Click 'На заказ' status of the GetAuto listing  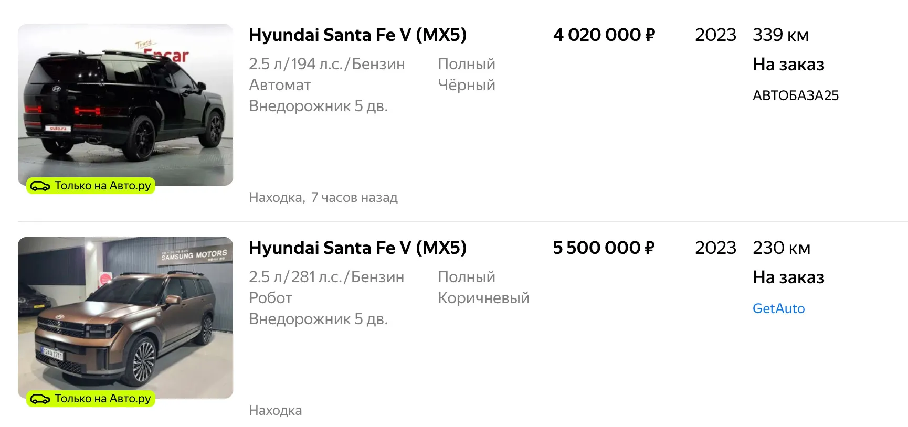(788, 277)
